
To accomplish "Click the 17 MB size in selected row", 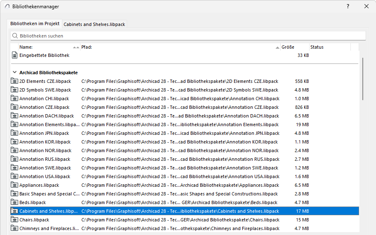I will 303,211.
